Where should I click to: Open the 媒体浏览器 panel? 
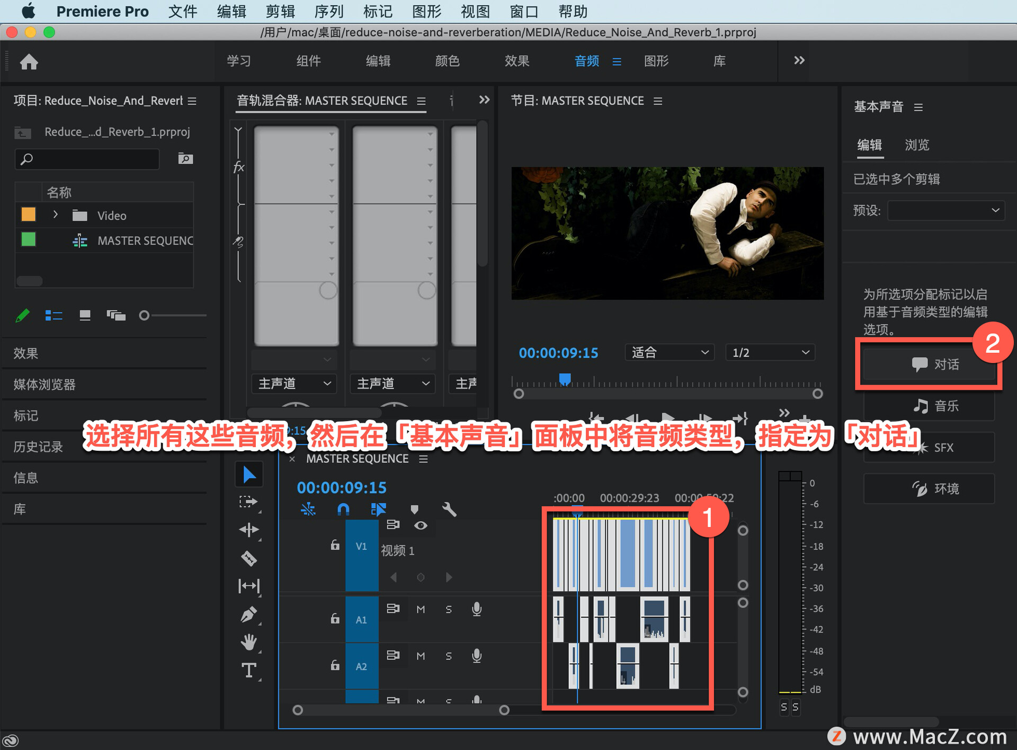click(x=44, y=385)
